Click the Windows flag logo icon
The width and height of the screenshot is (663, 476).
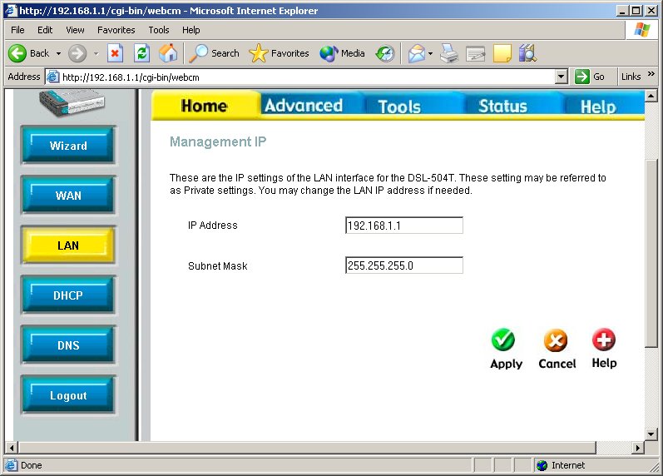coord(642,31)
